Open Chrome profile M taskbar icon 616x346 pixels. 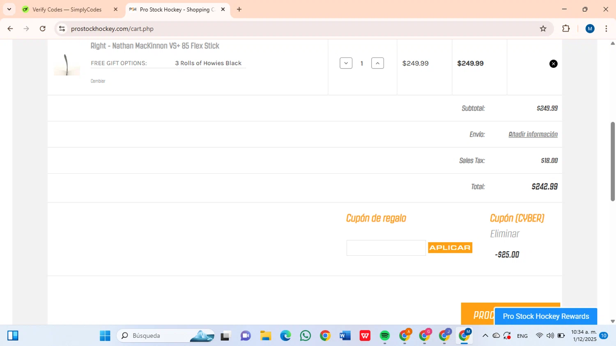(464, 336)
